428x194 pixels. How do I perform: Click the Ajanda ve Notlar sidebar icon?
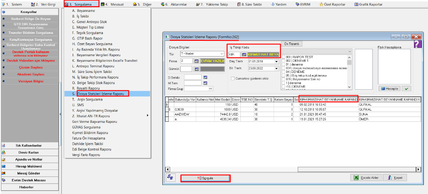coord(3,159)
